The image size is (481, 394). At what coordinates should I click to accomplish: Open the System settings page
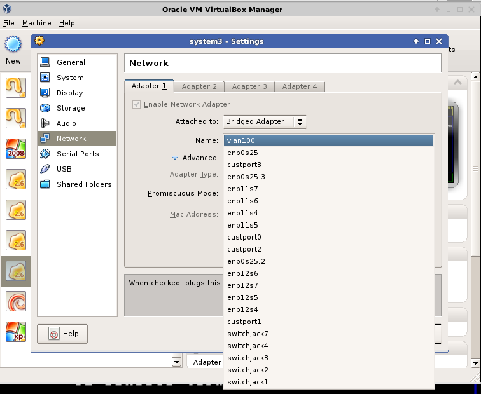78,78
